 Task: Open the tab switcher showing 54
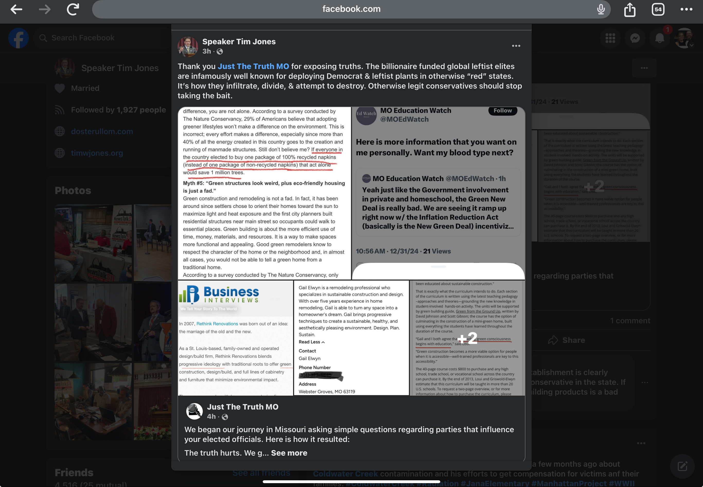(658, 10)
